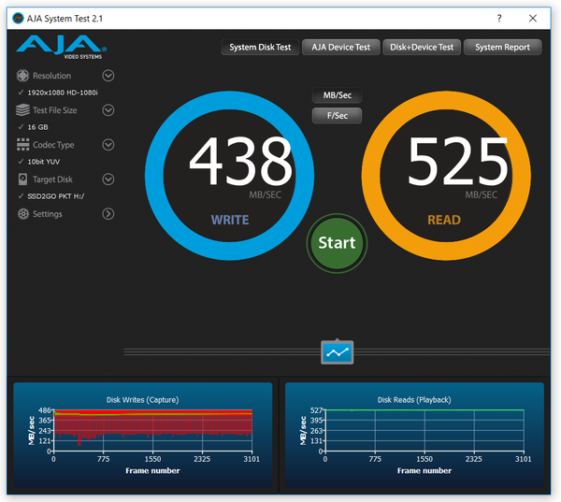Toggle the graph view chart icon
The height and width of the screenshot is (502, 561).
point(337,352)
